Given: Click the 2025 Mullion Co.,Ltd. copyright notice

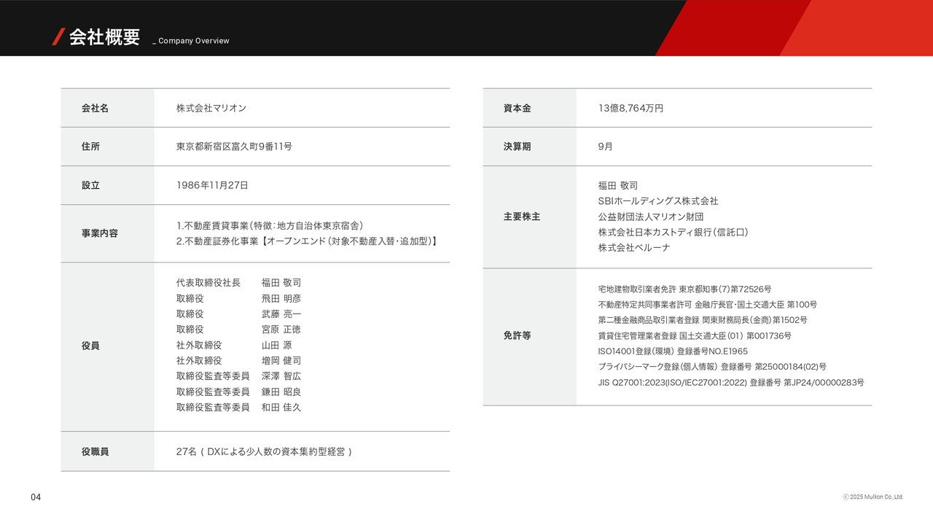Looking at the screenshot, I should pos(873,497).
